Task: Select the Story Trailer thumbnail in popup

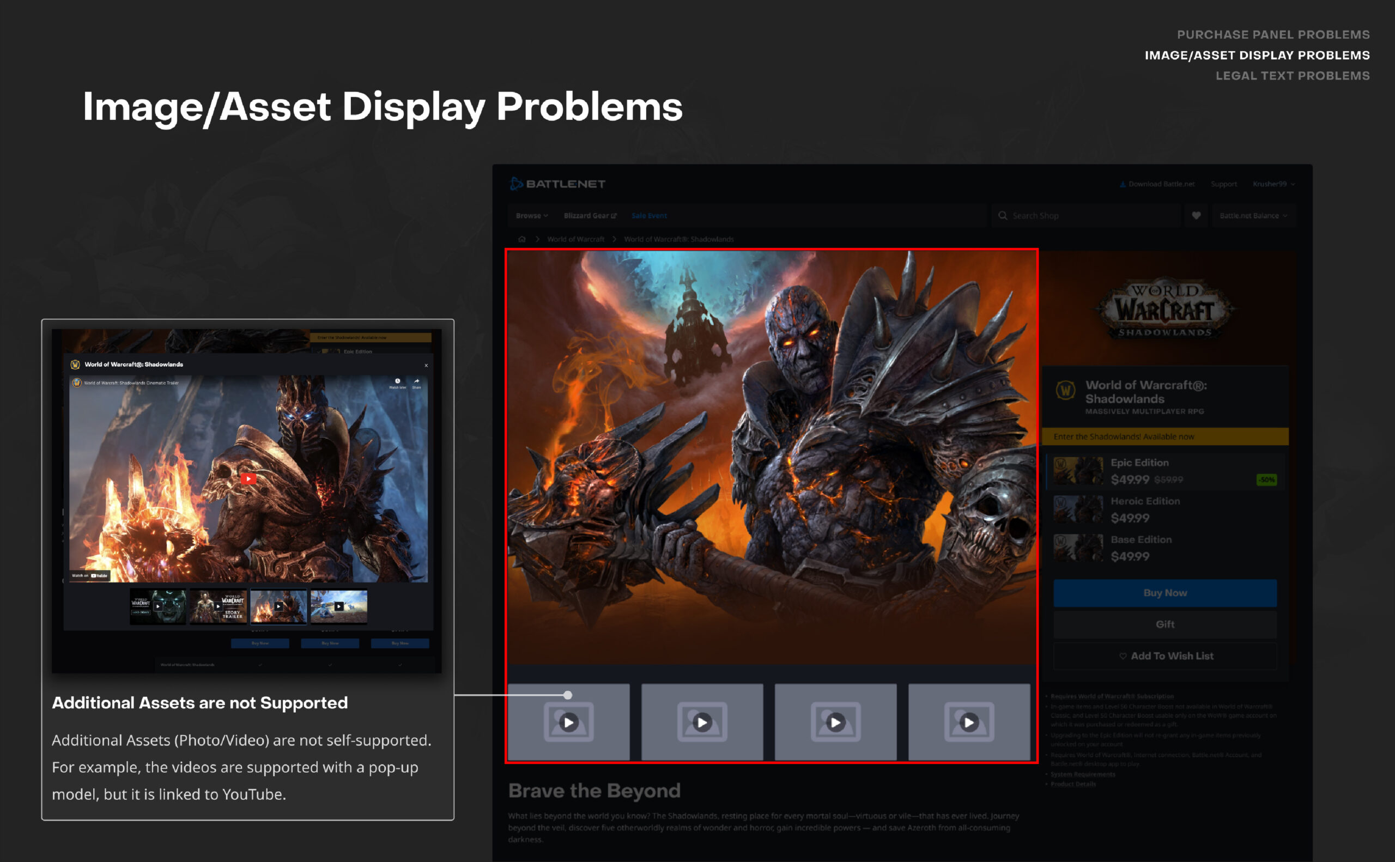Action: 219,606
